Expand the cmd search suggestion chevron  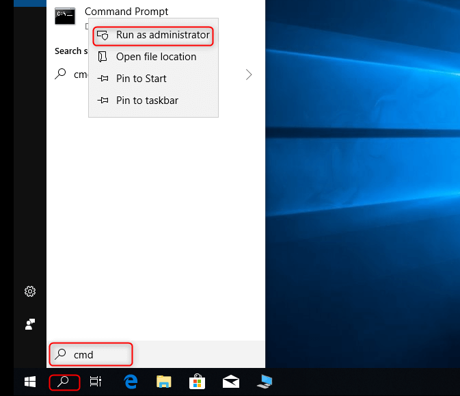pyautogui.click(x=249, y=75)
